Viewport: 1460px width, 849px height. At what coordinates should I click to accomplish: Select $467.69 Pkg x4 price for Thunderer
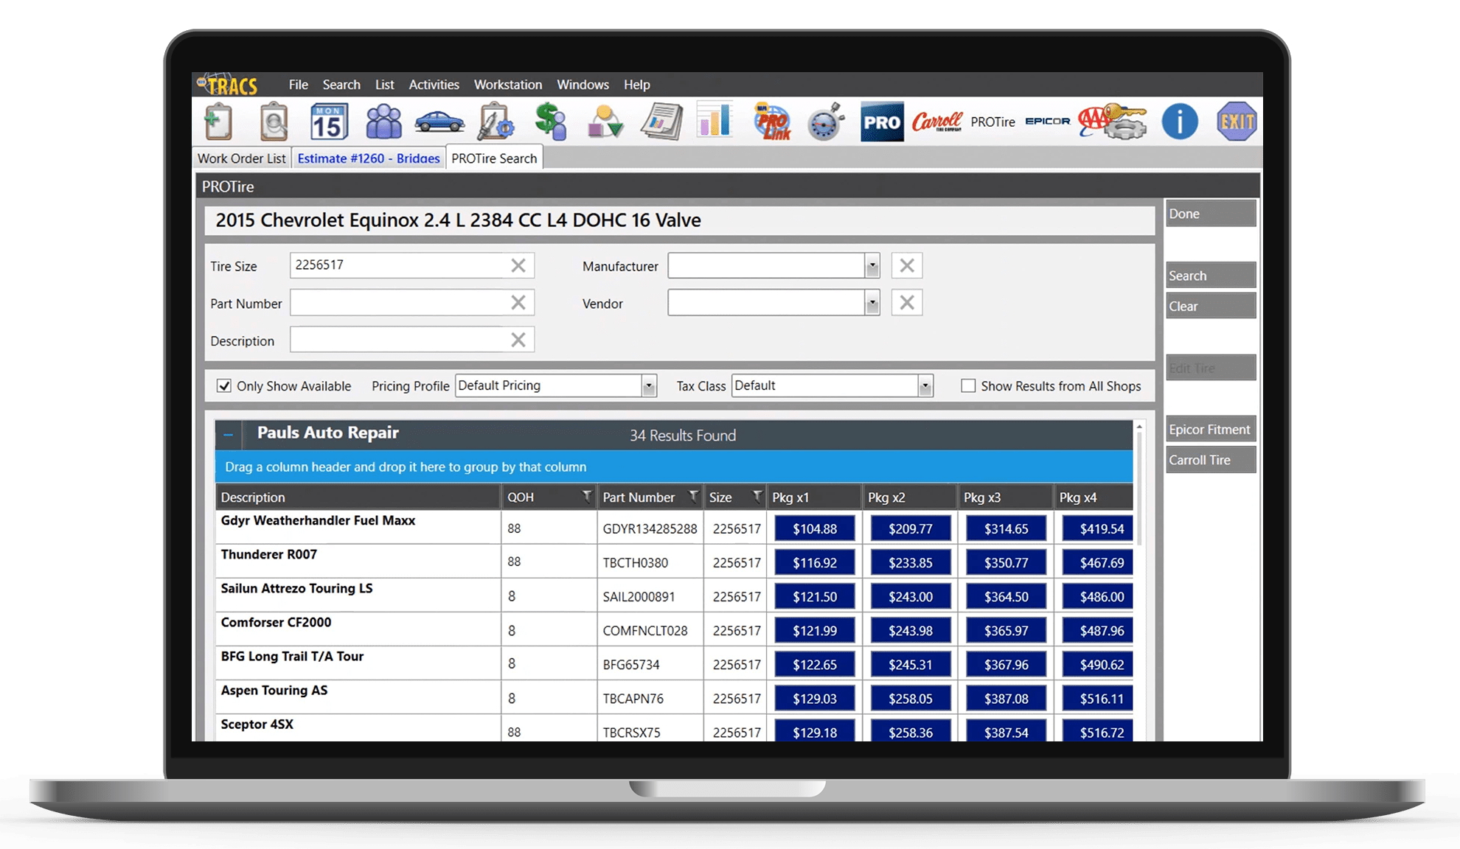tap(1098, 562)
